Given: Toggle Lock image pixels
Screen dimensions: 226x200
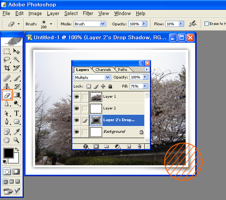Looking at the screenshot, I should 96,86.
